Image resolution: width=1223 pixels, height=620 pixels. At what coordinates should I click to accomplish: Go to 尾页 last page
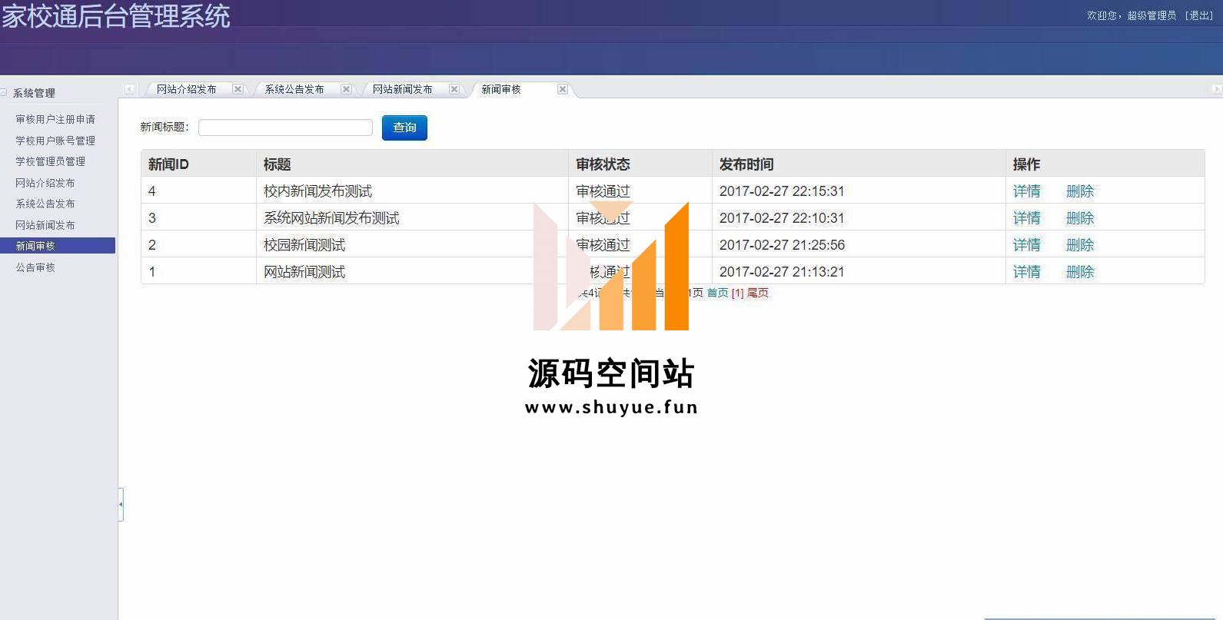point(758,293)
